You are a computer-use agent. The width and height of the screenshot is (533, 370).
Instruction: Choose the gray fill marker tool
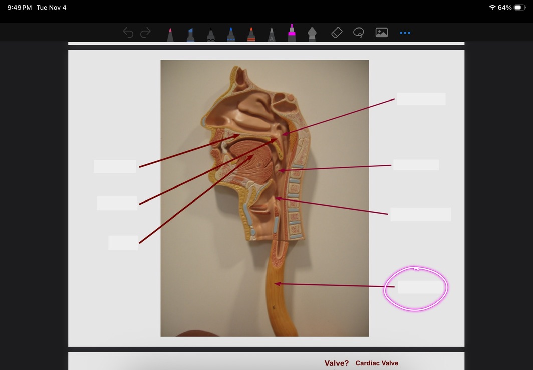point(312,34)
